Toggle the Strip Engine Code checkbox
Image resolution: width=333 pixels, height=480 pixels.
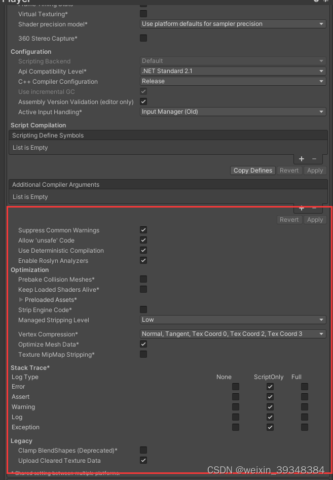[143, 310]
